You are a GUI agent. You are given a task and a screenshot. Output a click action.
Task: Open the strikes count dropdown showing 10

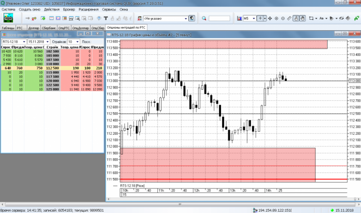(x=77, y=42)
